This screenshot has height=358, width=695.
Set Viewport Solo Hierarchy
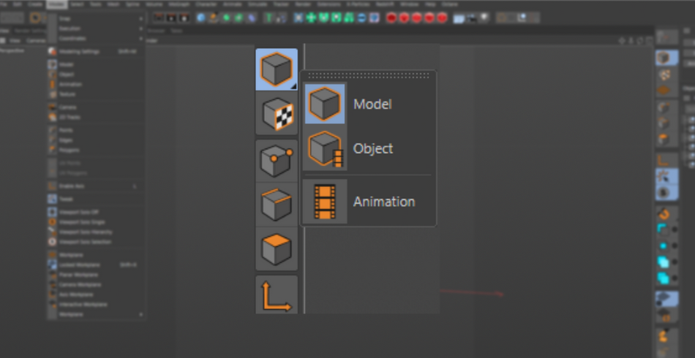pos(96,232)
